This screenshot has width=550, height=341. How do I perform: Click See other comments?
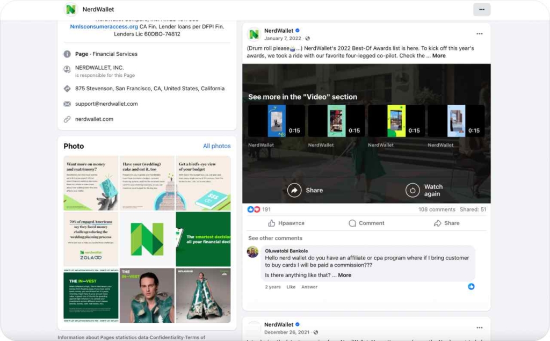[x=275, y=238]
